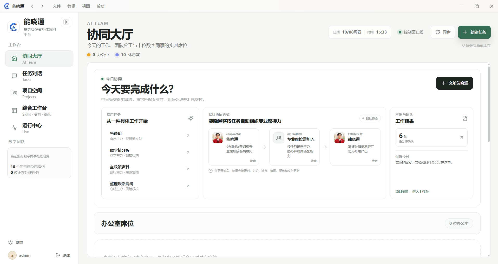Click the 当前没有数字同事处理任务 text
The image size is (498, 264).
coord(30,156)
